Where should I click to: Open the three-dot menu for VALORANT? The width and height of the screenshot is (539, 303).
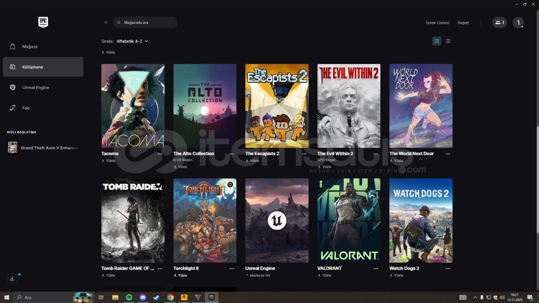coord(376,269)
